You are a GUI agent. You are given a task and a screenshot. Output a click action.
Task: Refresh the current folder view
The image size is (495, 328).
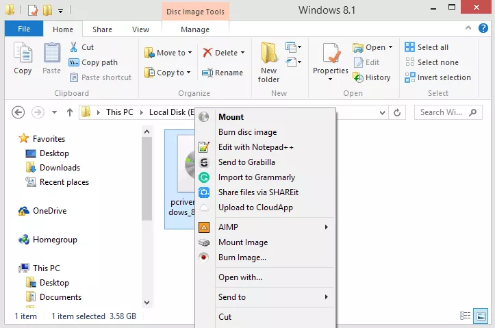(397, 112)
